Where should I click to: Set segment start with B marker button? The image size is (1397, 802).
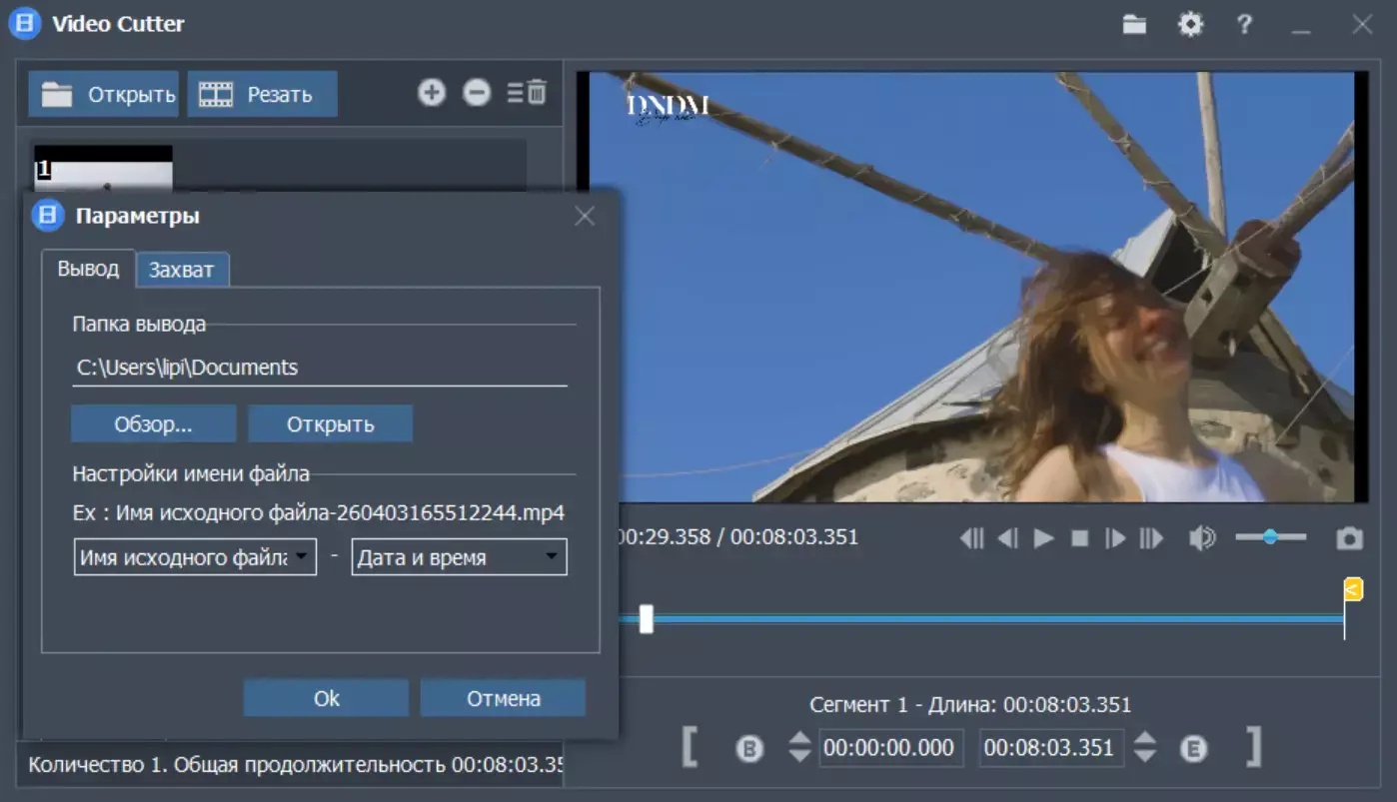(749, 748)
